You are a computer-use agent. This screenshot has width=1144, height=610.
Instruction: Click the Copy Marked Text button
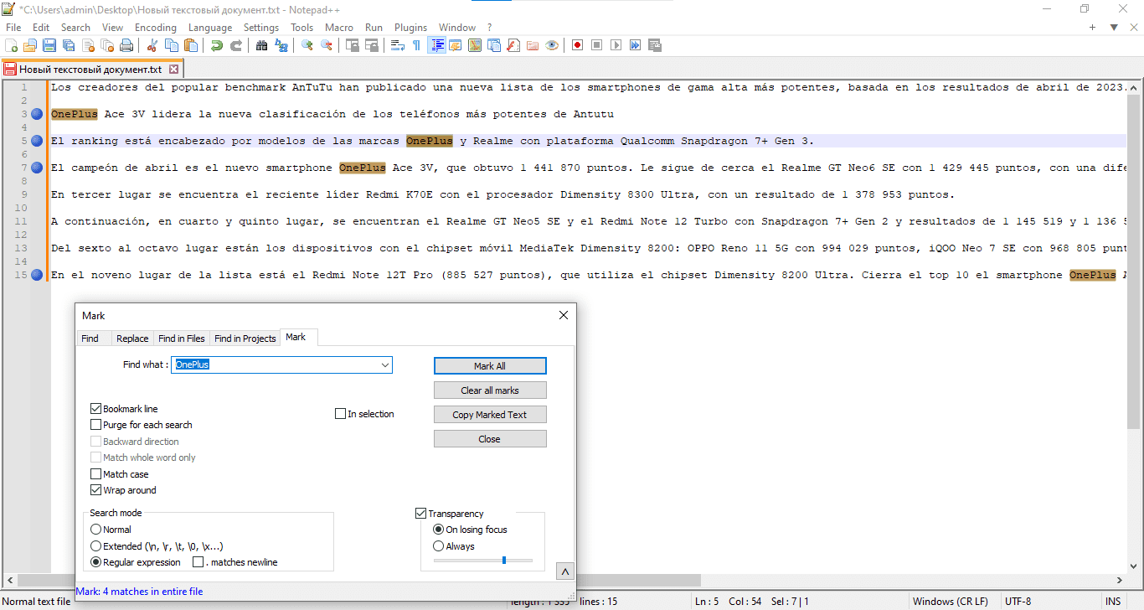(490, 415)
